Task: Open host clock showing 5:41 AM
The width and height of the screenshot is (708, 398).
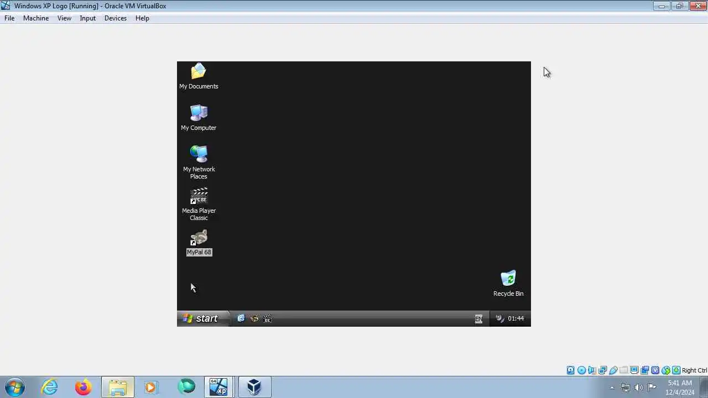Action: (680, 387)
